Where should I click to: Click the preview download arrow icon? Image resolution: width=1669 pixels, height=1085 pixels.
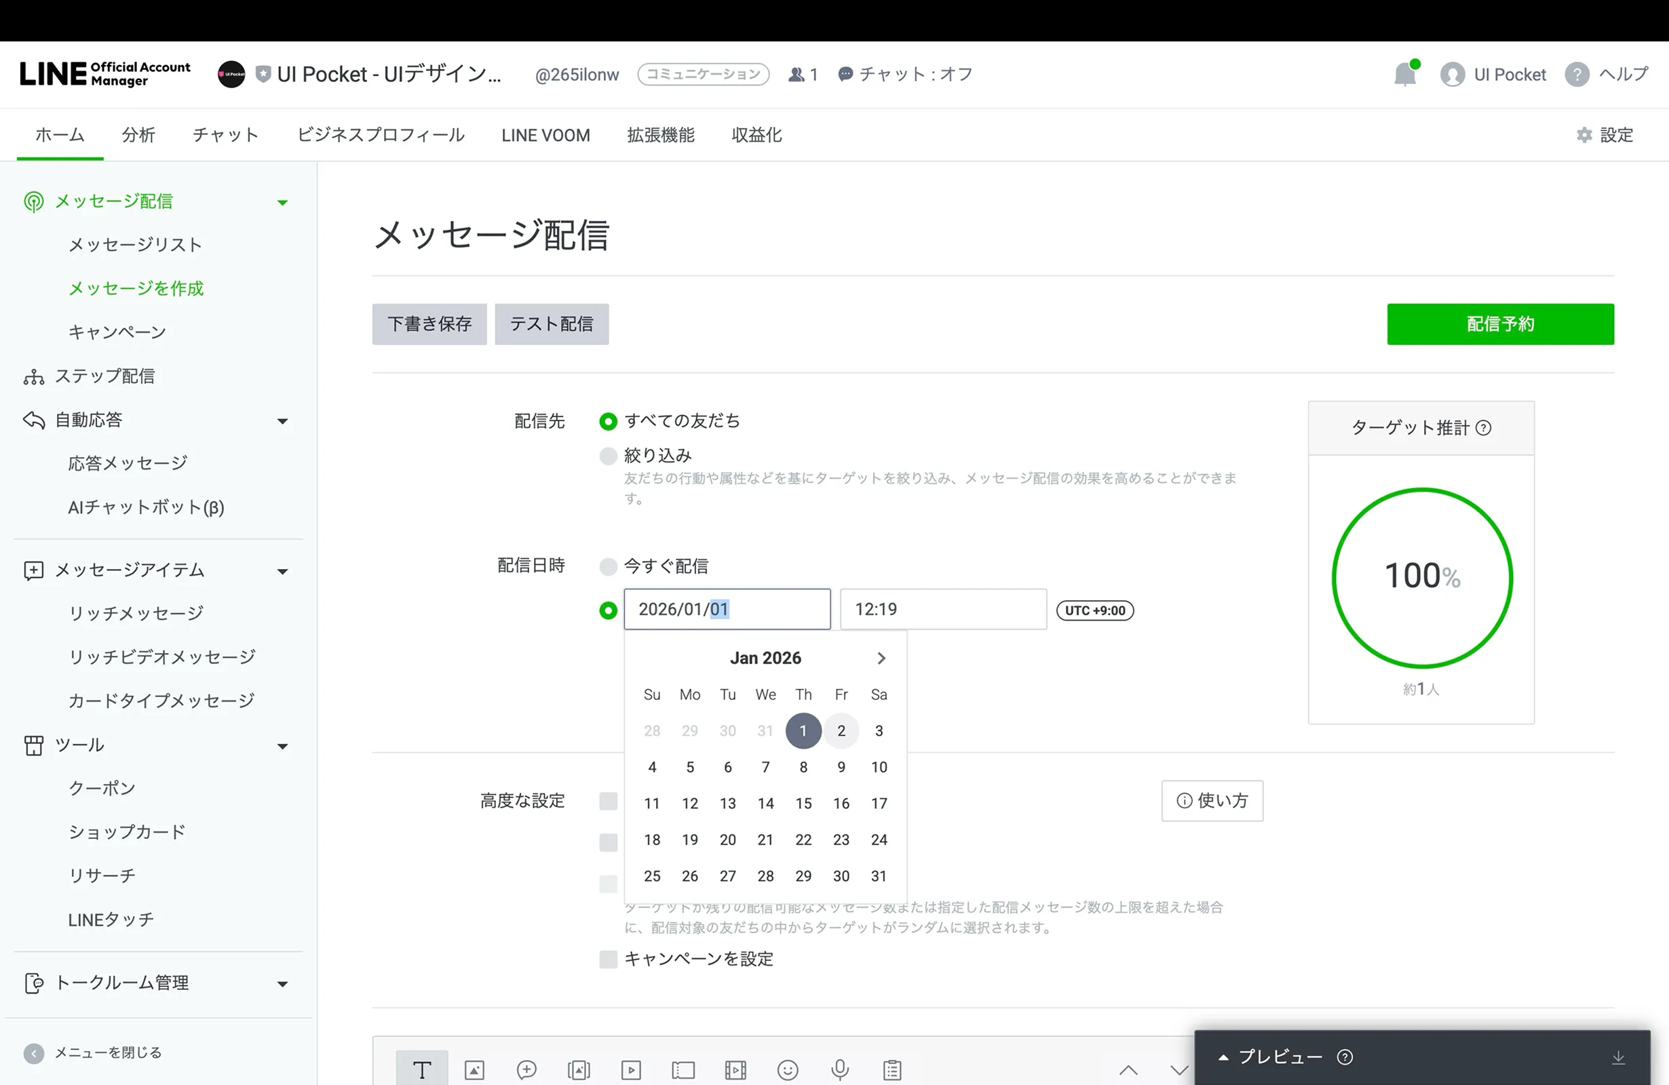(1619, 1057)
